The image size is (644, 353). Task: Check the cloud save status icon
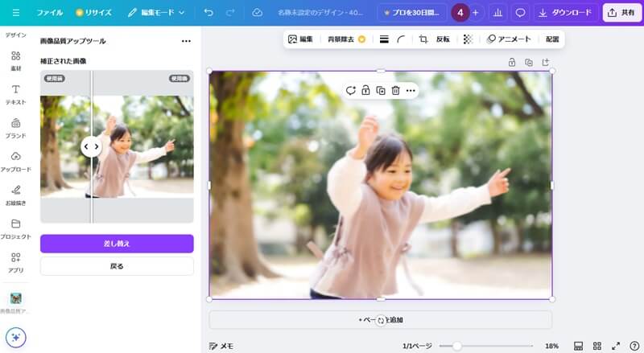(x=257, y=13)
